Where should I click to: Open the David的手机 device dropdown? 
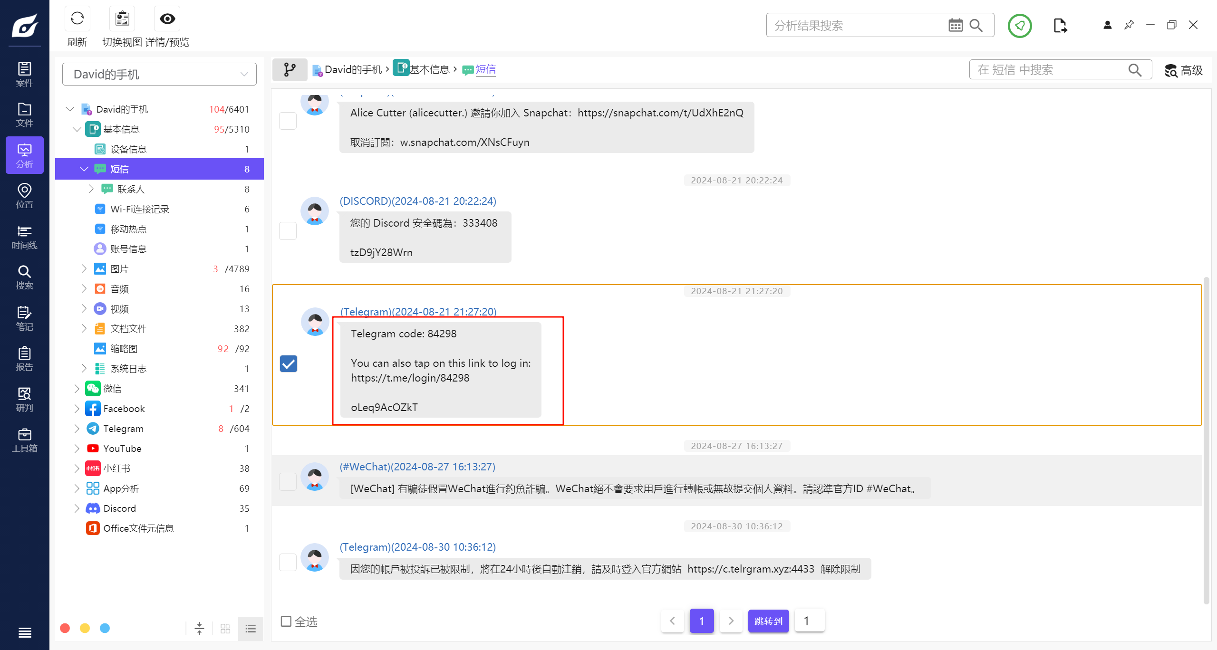pyautogui.click(x=159, y=74)
